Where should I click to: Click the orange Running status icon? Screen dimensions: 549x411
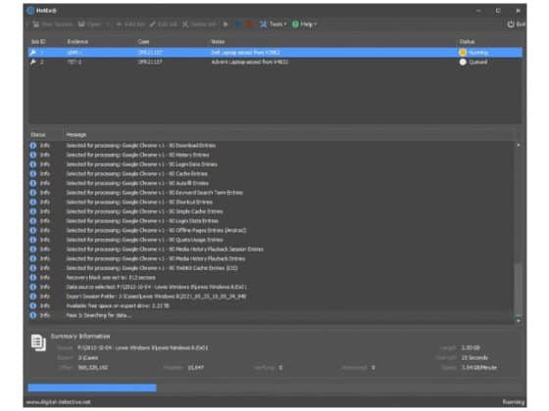(x=463, y=53)
